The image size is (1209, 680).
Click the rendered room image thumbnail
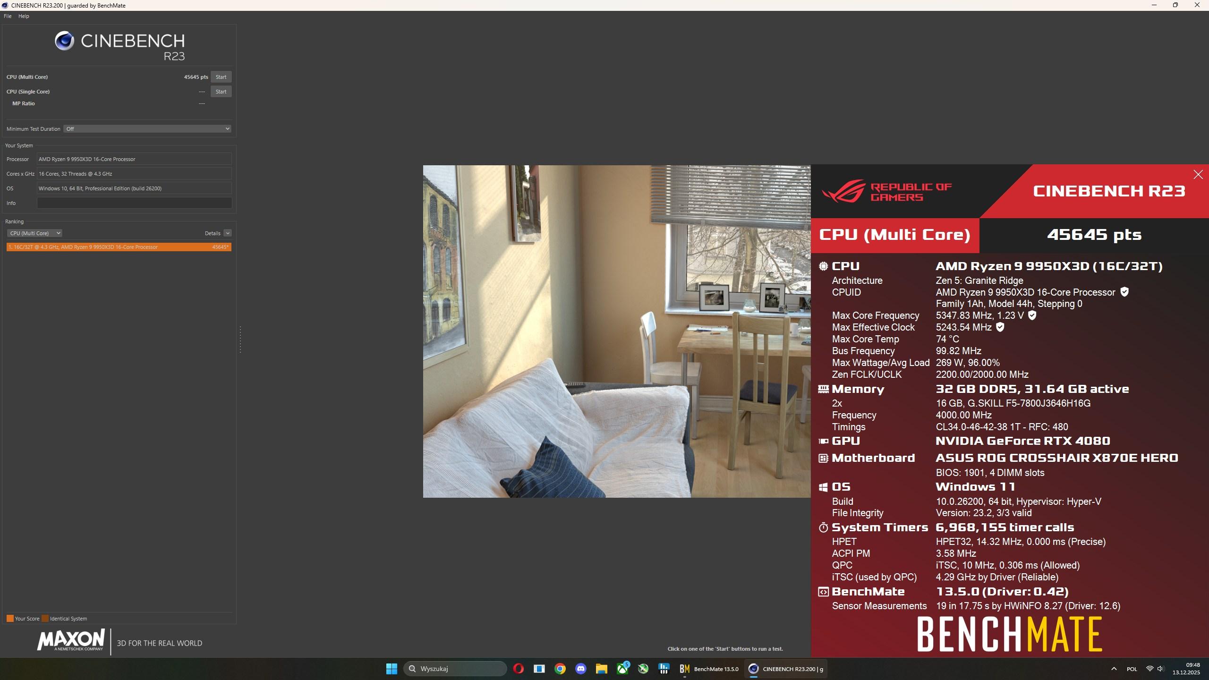pos(616,331)
